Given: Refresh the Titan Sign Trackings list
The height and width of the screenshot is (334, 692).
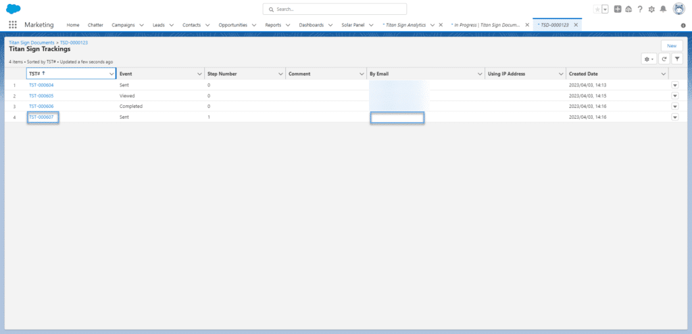Looking at the screenshot, I should [664, 59].
